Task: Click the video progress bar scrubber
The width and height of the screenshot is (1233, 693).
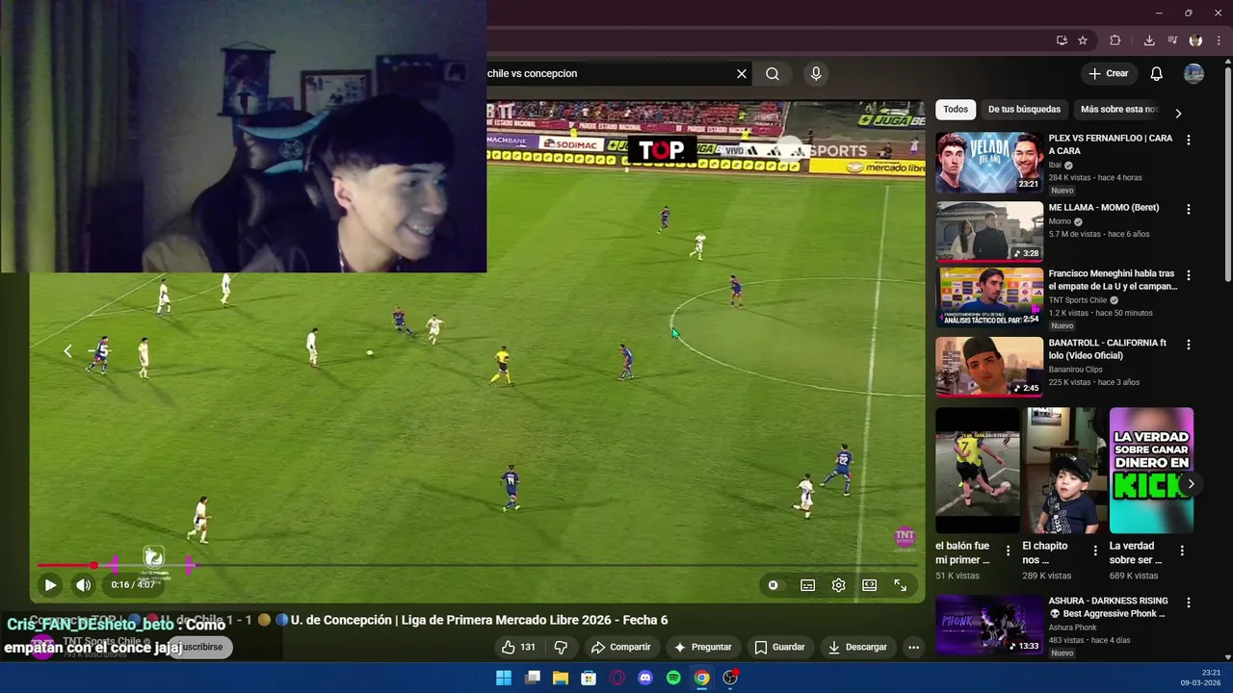Action: (94, 565)
